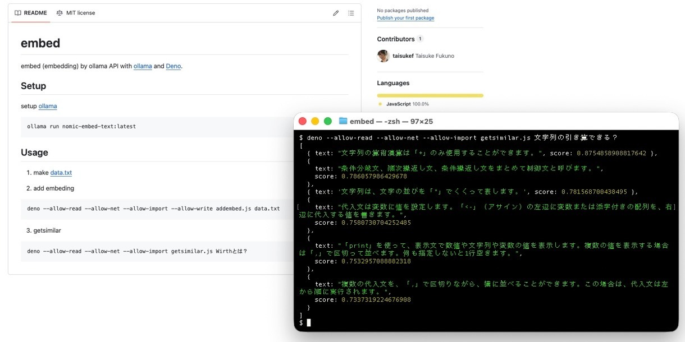Follow the ollama link under Setup heading

click(x=48, y=106)
